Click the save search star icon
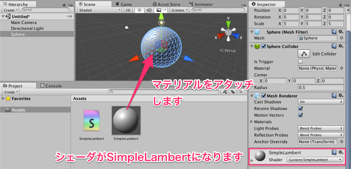 click(x=241, y=92)
